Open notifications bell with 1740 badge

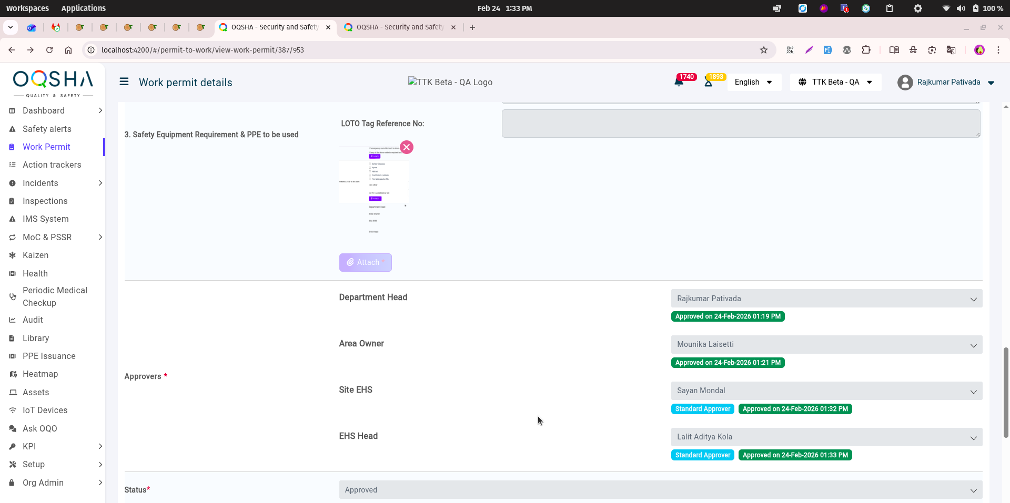(x=679, y=82)
